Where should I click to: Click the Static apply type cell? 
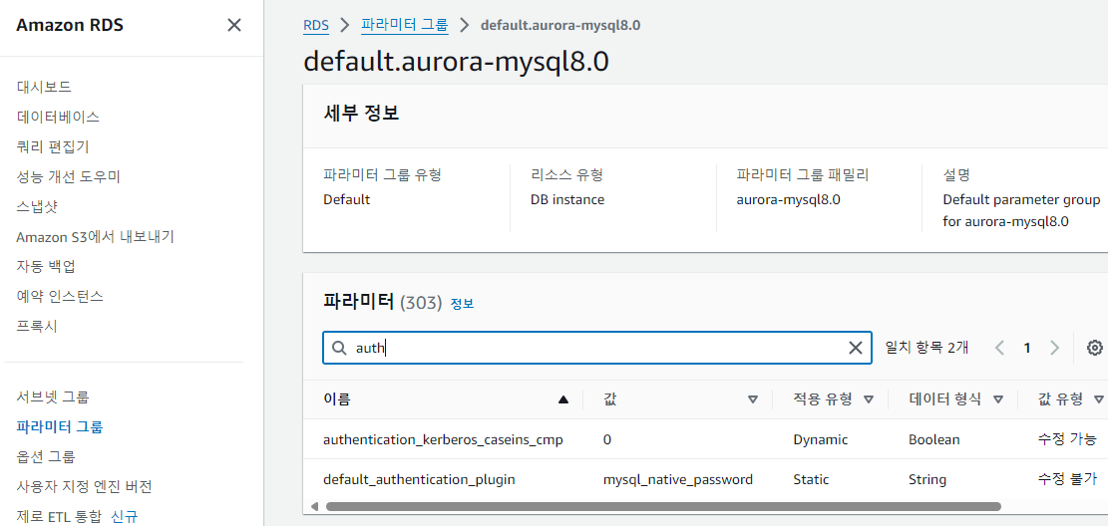tap(811, 479)
